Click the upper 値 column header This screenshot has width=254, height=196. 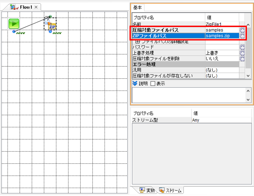[x=222, y=17]
